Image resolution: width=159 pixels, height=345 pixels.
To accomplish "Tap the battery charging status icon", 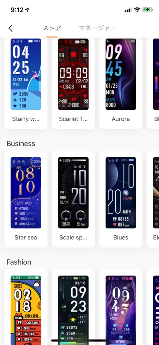I will coord(147,10).
